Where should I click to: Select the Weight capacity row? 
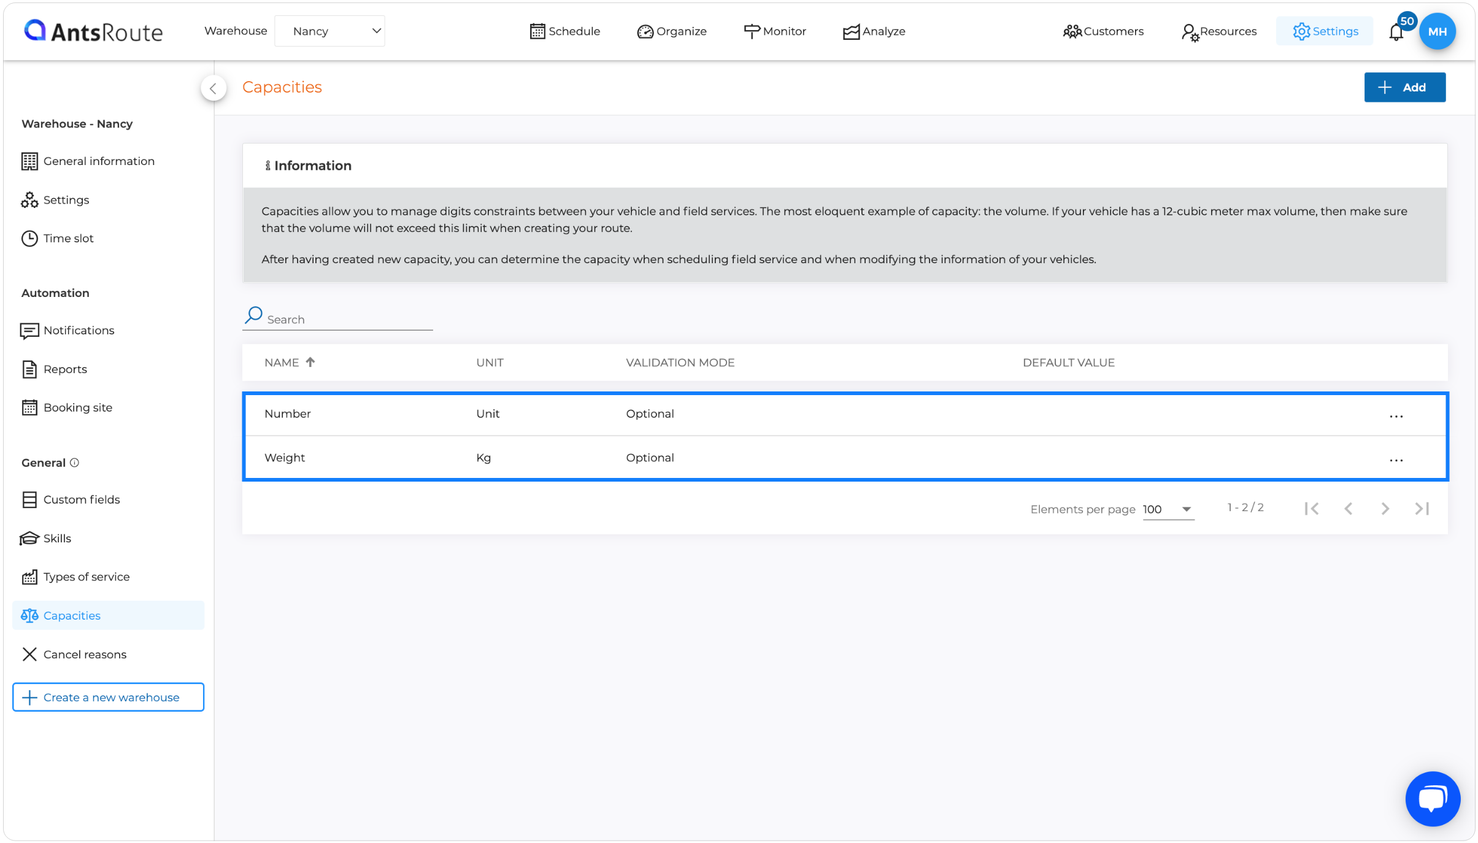coord(845,458)
